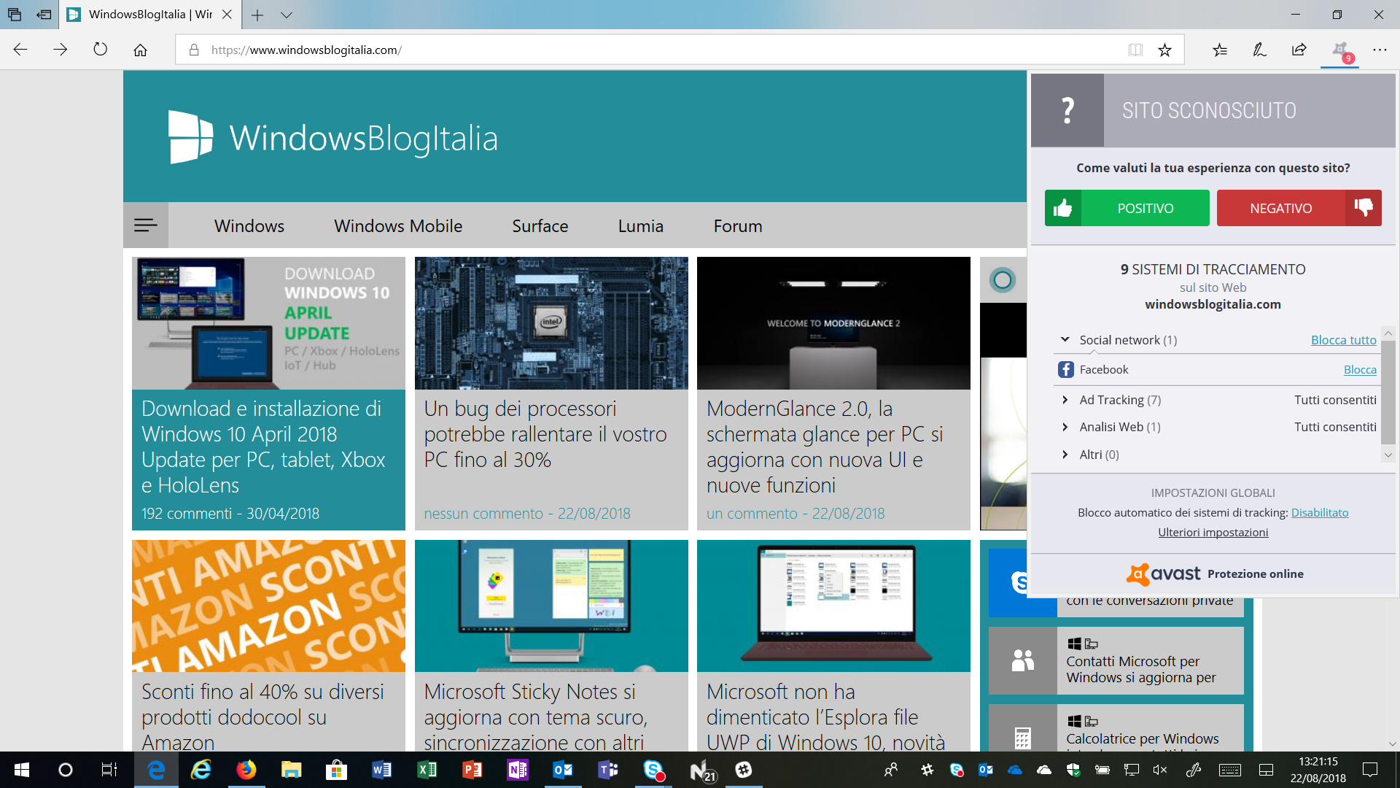Click the Avast logo in panel footer
1400x788 pixels.
coord(1163,574)
